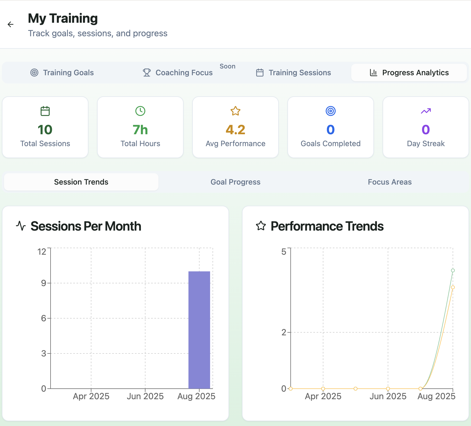Click the calendar icon beside Training Sessions
Viewport: 471px width, 426px height.
259,73
